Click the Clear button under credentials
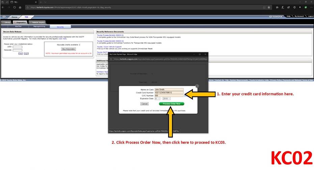This screenshot has width=314, height=170. [x=20, y=54]
